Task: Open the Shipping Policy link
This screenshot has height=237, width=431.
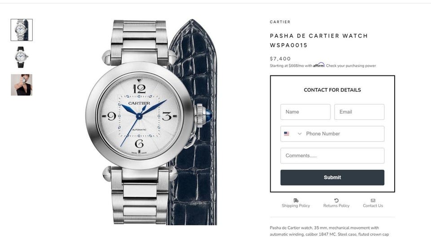Action: point(296,206)
